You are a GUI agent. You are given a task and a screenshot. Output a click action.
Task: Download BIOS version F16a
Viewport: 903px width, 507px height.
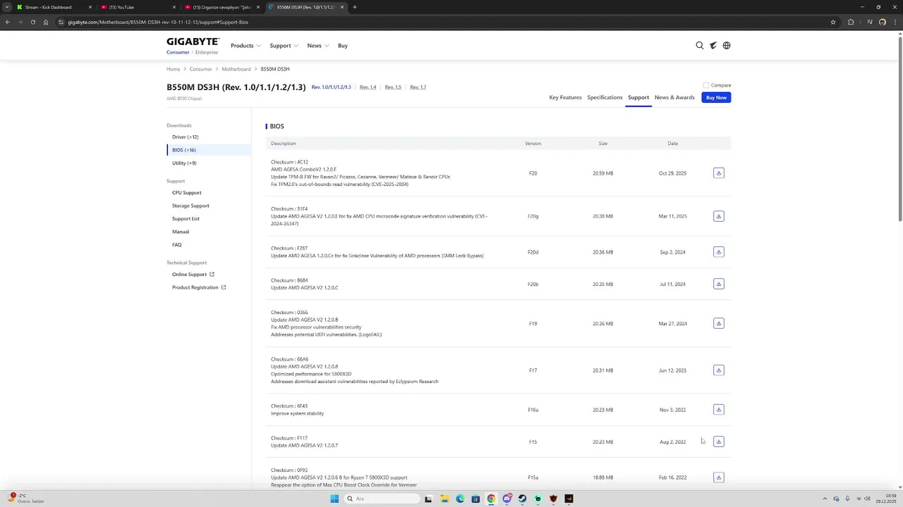point(718,410)
